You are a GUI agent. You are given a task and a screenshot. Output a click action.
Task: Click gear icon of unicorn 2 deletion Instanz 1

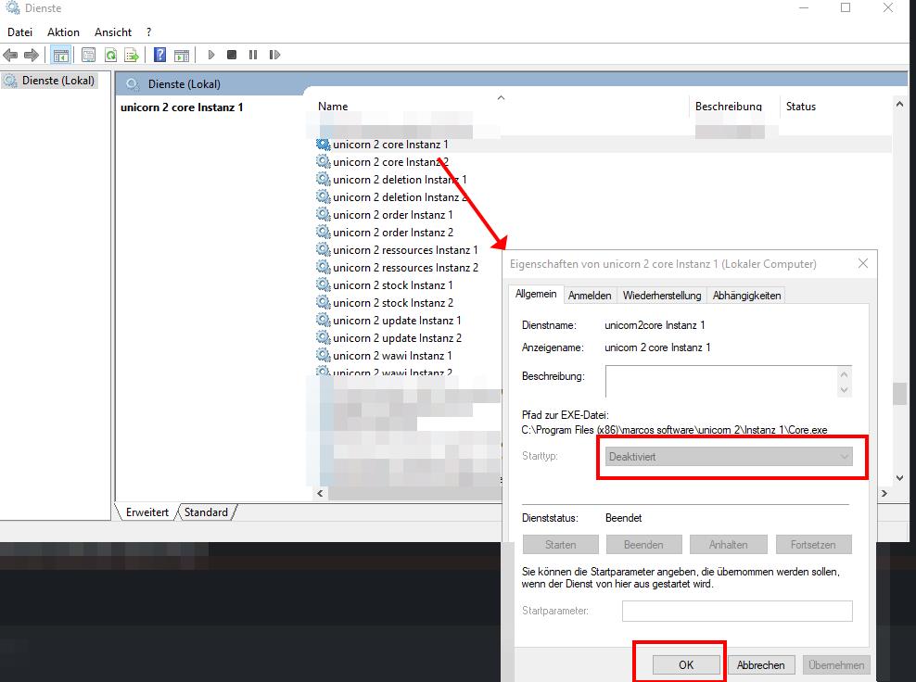coord(323,179)
